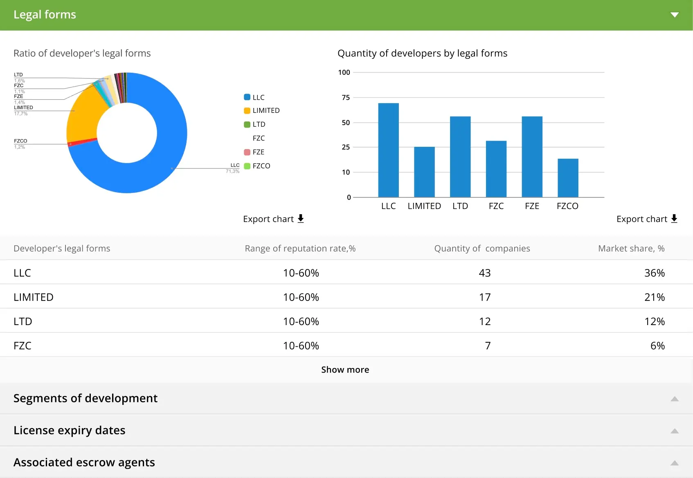Click LLC quantity value 43
693x478 pixels.
(x=485, y=273)
